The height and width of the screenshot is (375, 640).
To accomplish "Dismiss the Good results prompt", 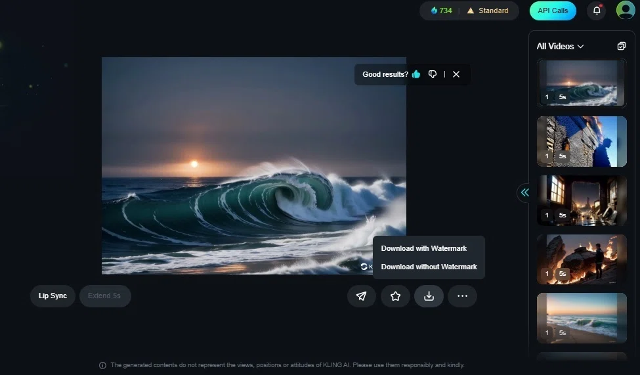I will point(456,74).
